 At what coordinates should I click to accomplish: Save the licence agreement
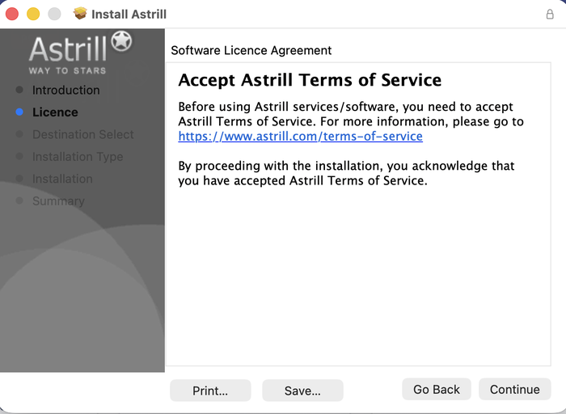[x=302, y=391]
